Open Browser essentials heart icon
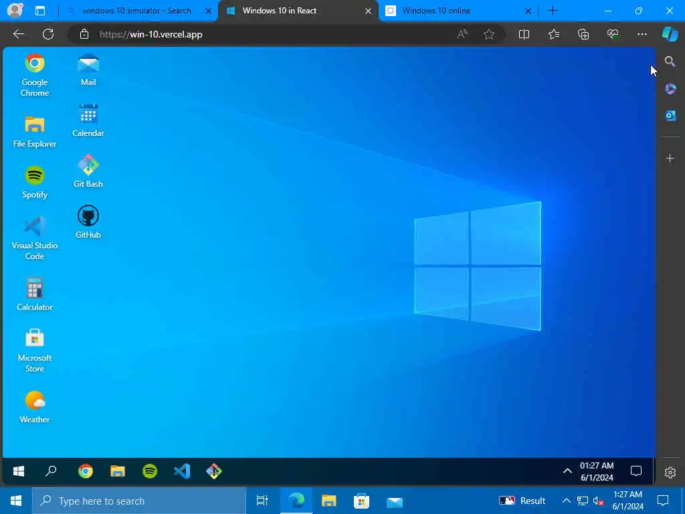 613,34
